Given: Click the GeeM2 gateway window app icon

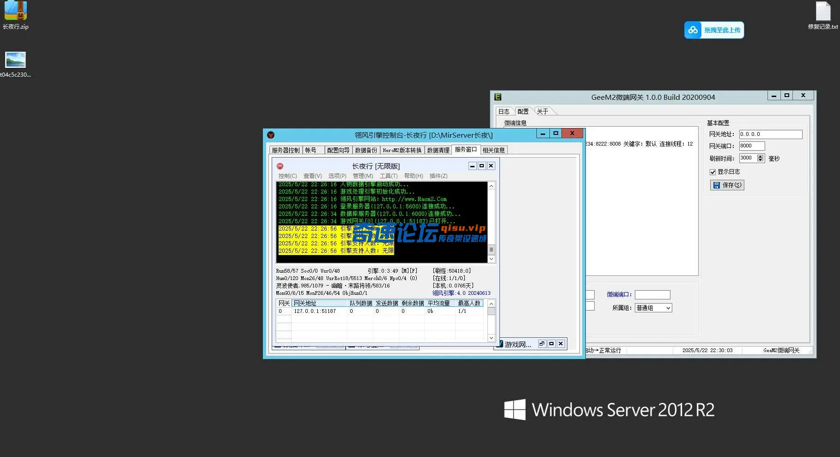Looking at the screenshot, I should [x=498, y=97].
